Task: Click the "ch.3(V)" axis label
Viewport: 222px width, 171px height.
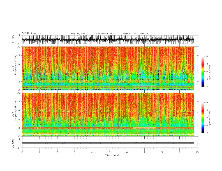Action: tap(13, 143)
